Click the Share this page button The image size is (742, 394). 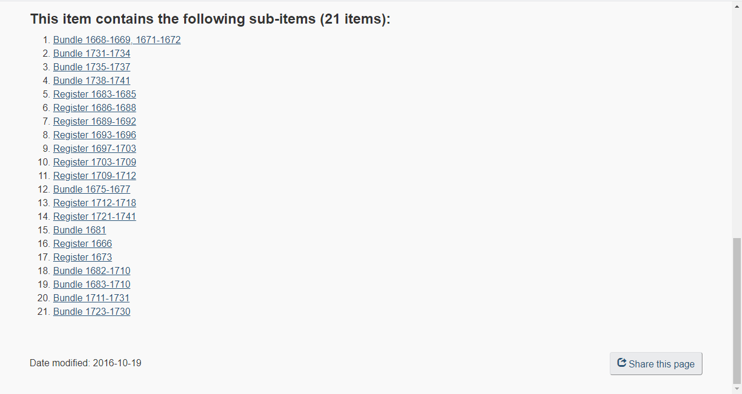tap(656, 364)
